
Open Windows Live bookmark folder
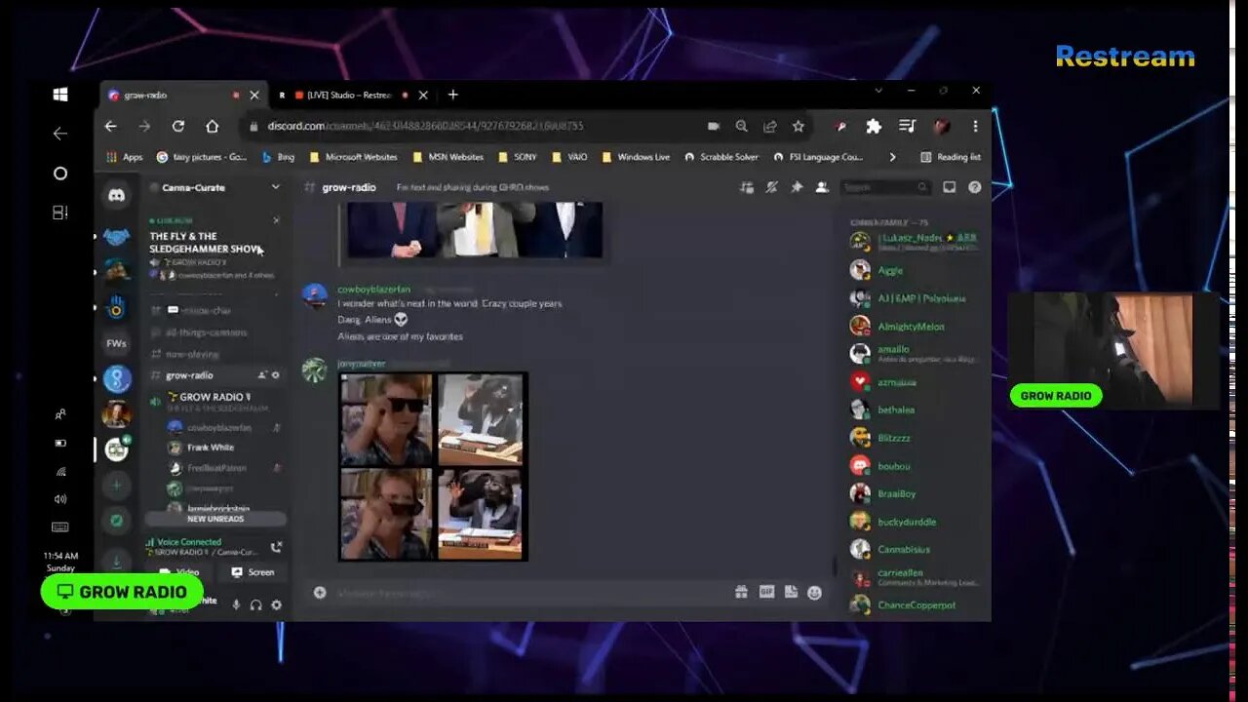[x=636, y=157]
